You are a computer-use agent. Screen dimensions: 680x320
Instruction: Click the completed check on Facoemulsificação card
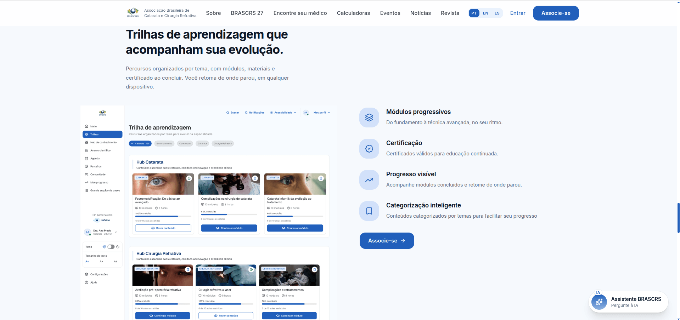[189, 178]
